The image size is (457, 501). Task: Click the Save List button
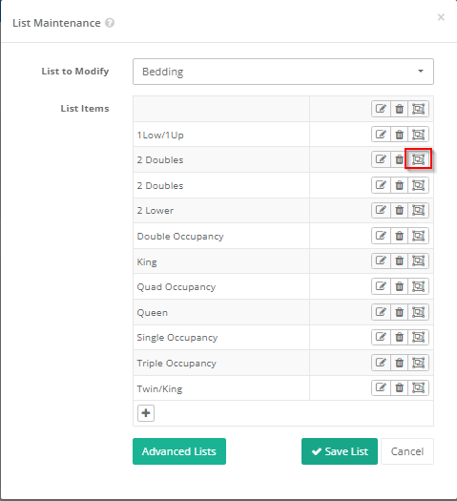[x=340, y=451]
